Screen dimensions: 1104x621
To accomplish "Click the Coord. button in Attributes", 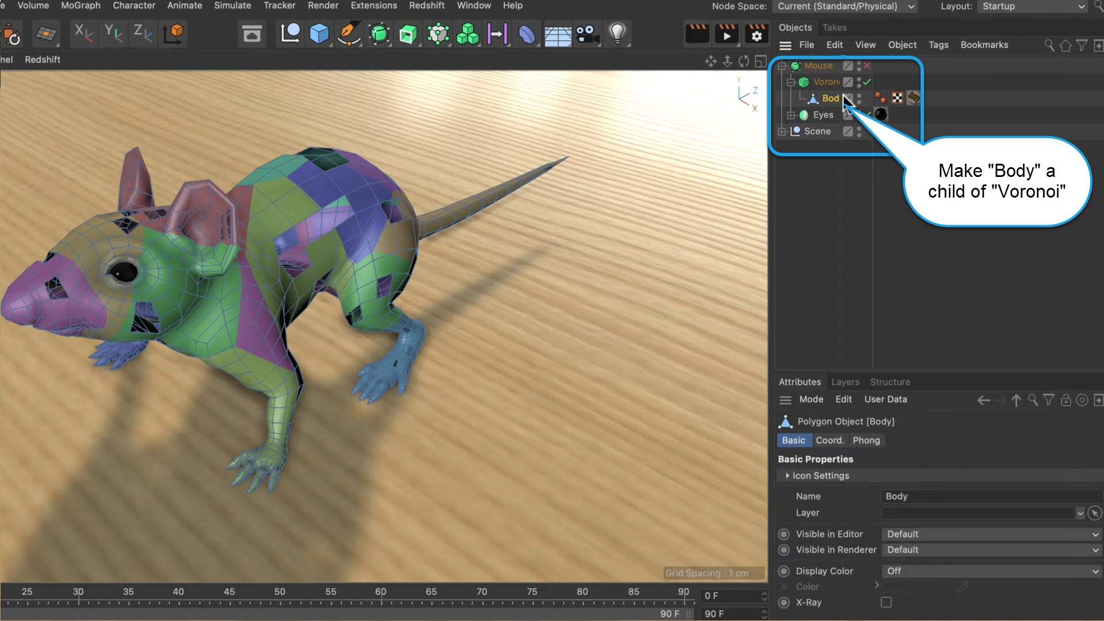I will 830,440.
